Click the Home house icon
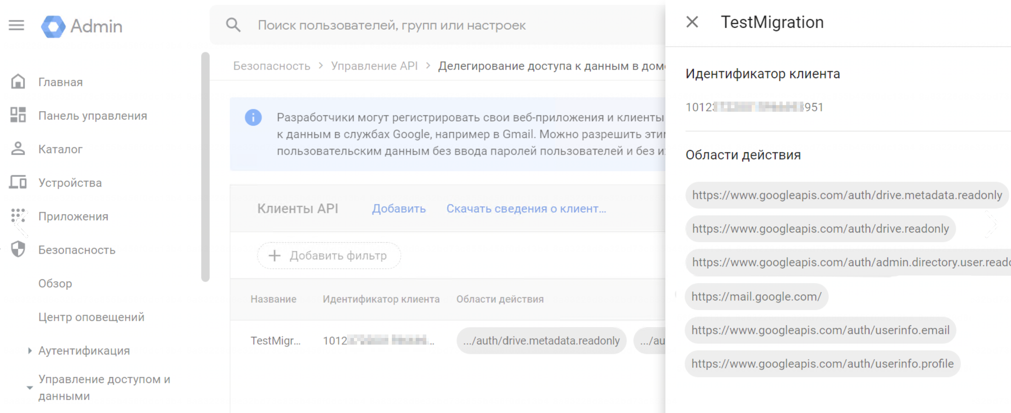 click(x=18, y=82)
